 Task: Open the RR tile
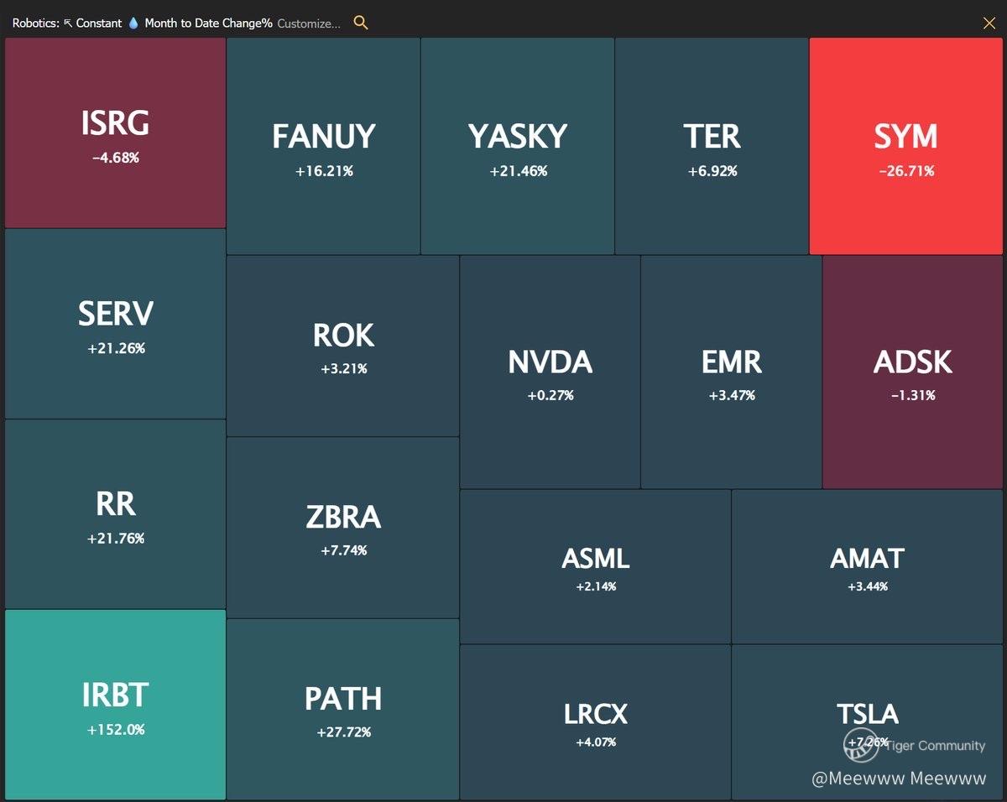point(116,513)
